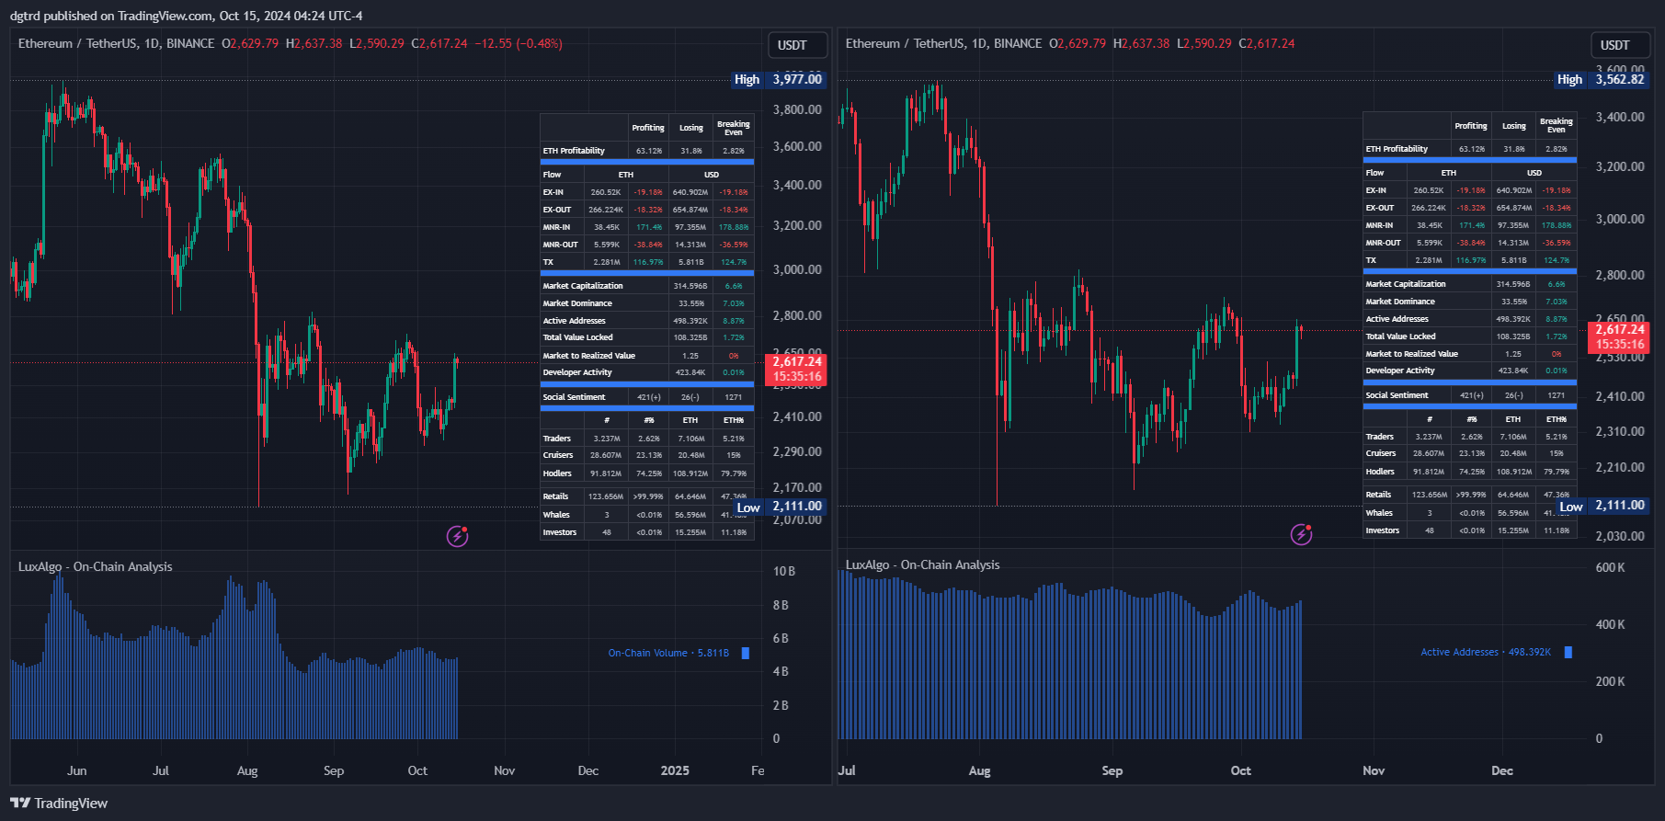The height and width of the screenshot is (821, 1665).
Task: Click the 3,400.00 level on left price axis
Action: (797, 185)
